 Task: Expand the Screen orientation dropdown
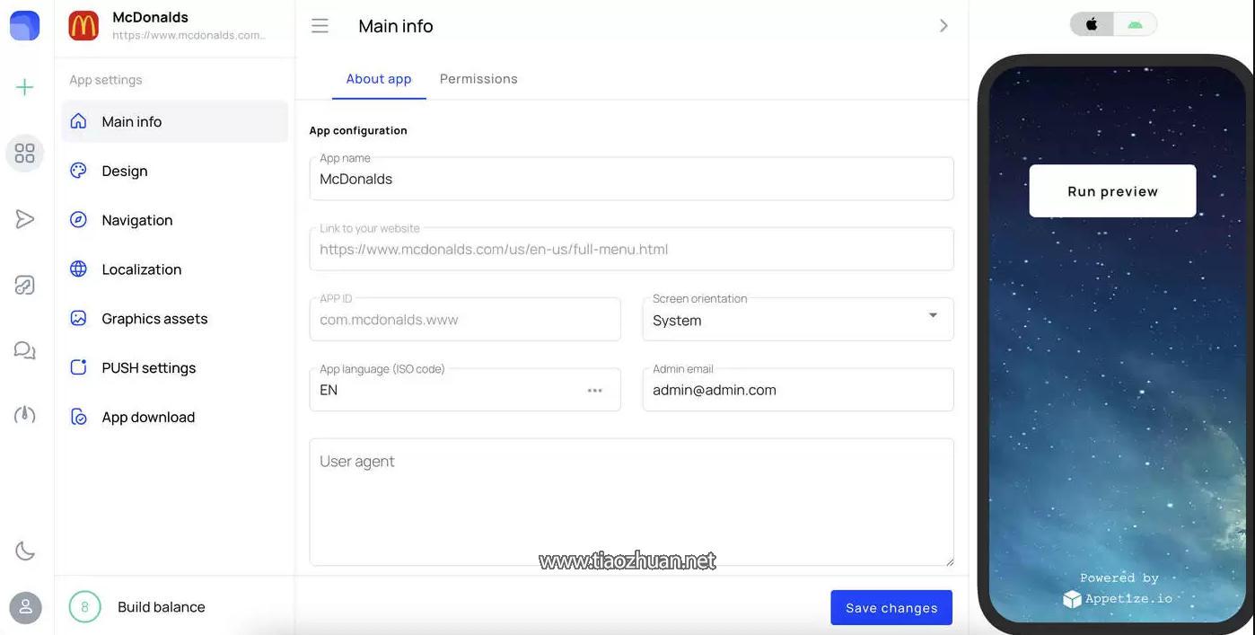[933, 316]
